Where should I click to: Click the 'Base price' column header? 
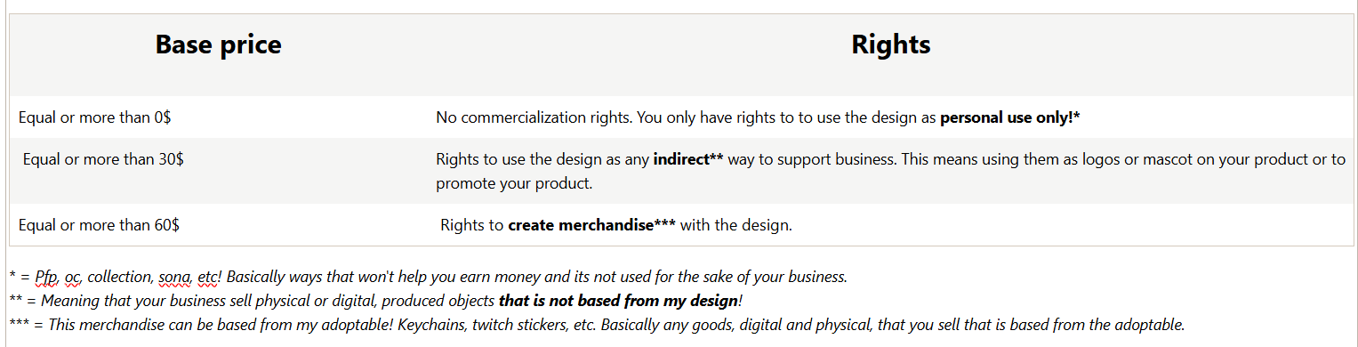218,44
